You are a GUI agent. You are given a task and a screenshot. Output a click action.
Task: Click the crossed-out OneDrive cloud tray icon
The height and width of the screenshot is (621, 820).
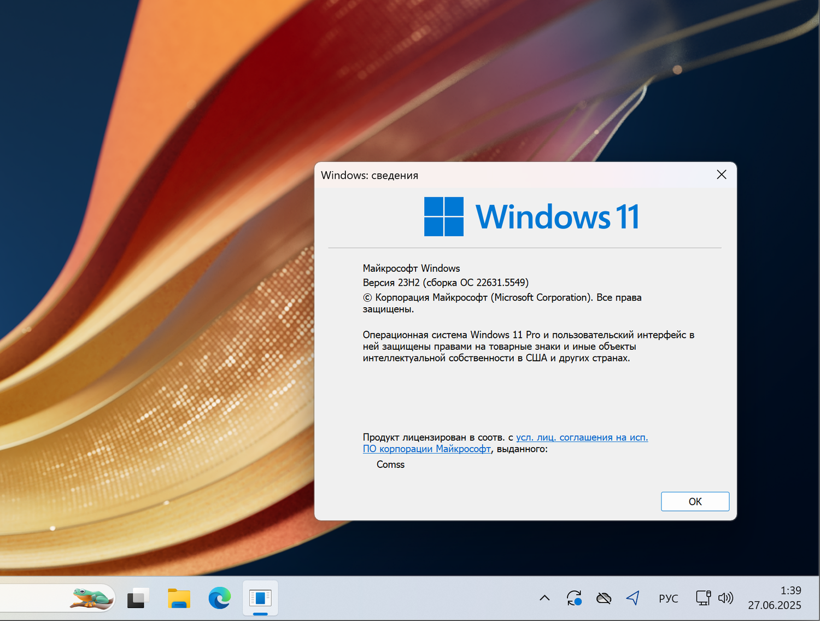(x=604, y=598)
